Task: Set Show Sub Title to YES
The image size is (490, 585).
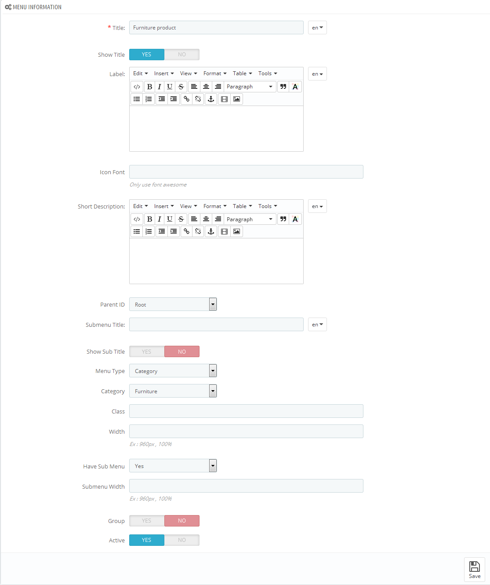Action: pyautogui.click(x=147, y=351)
